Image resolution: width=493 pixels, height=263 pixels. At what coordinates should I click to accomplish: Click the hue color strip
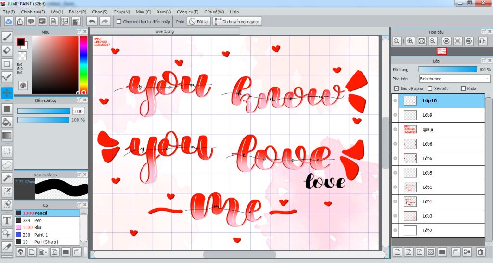83,64
